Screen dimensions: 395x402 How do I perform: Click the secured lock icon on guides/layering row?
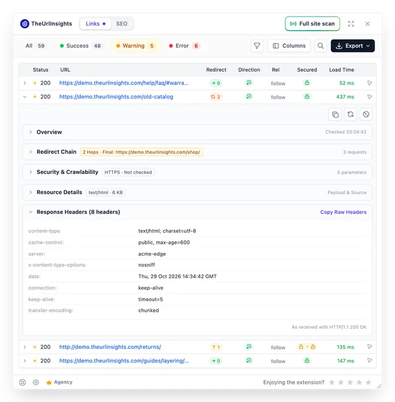307,361
